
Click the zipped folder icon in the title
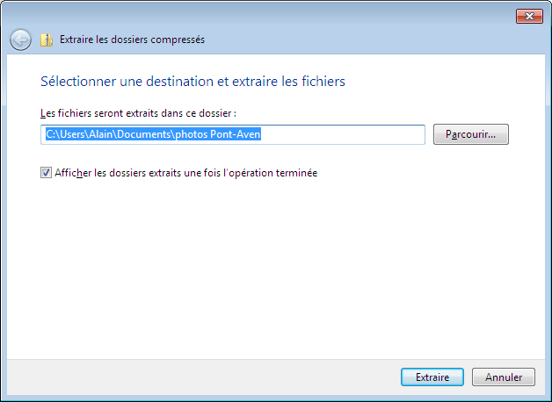pyautogui.click(x=47, y=39)
